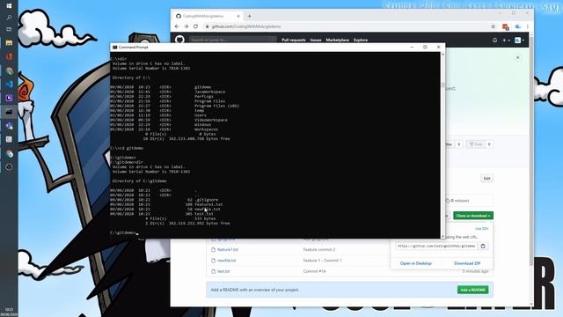Copy clone URL with clipboard icon
The image size is (563, 317).
tap(483, 247)
